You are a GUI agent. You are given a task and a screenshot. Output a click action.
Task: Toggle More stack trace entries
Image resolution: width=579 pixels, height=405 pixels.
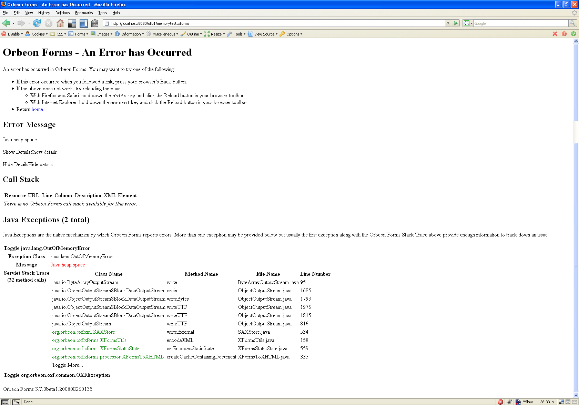[67, 365]
